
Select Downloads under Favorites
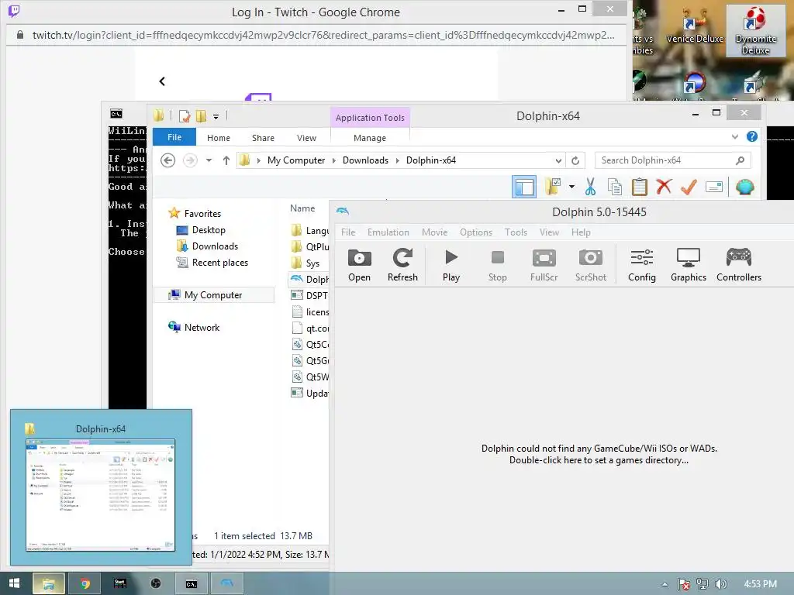click(215, 246)
